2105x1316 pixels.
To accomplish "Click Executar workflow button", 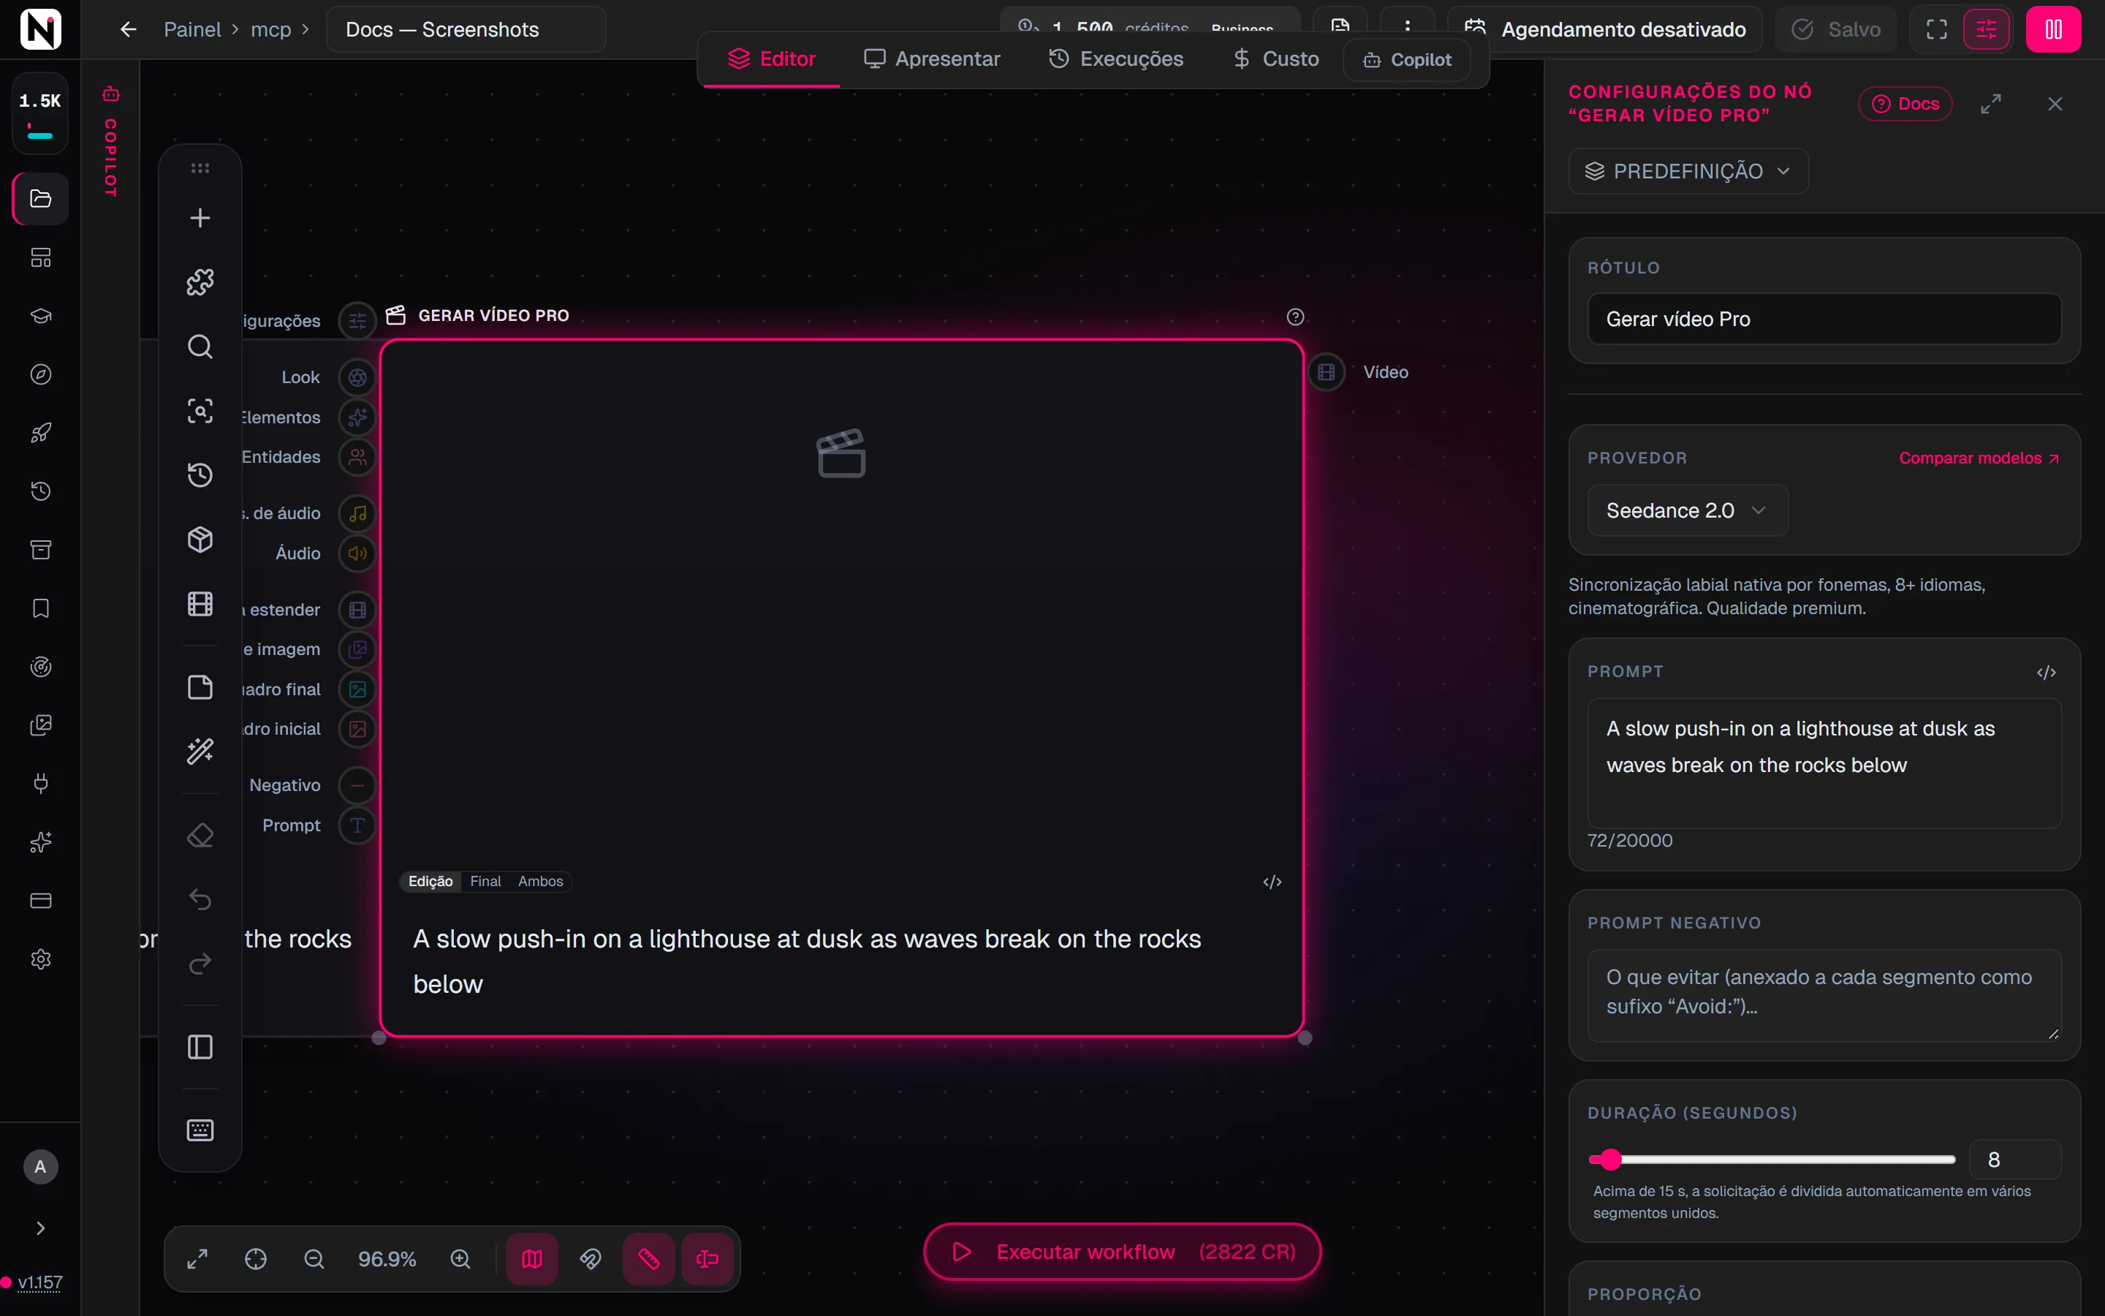I will (x=1122, y=1252).
